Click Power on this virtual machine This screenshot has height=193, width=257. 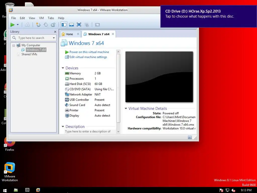pyautogui.click(x=89, y=52)
